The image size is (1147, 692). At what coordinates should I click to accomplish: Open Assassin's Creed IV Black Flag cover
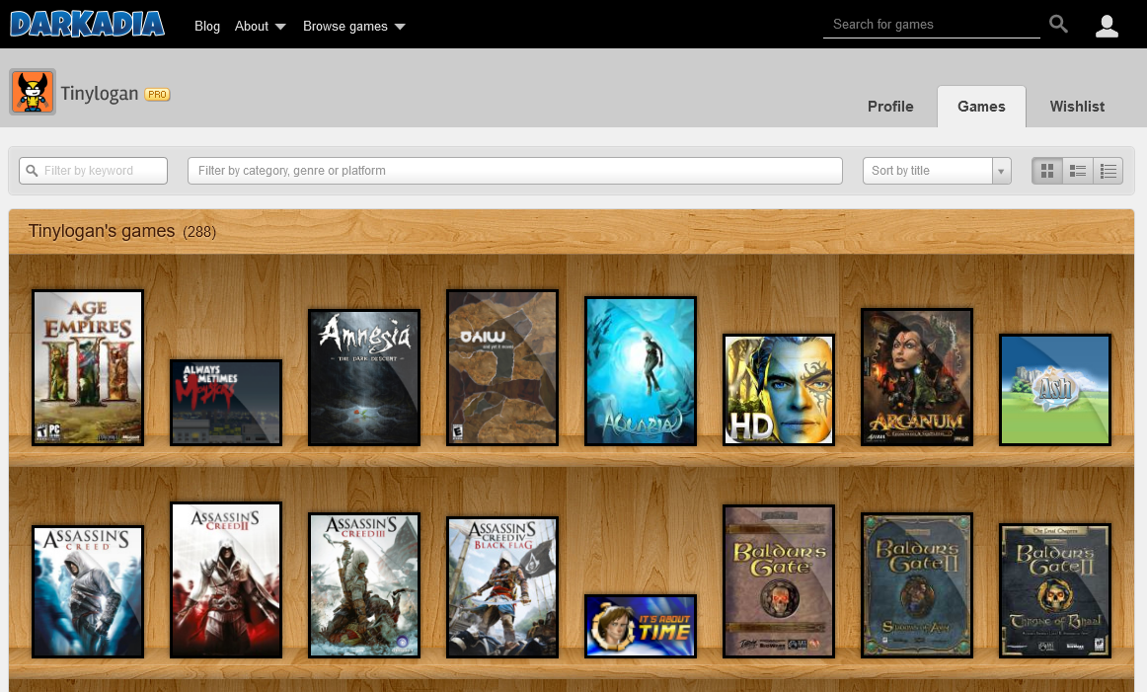[x=502, y=586]
